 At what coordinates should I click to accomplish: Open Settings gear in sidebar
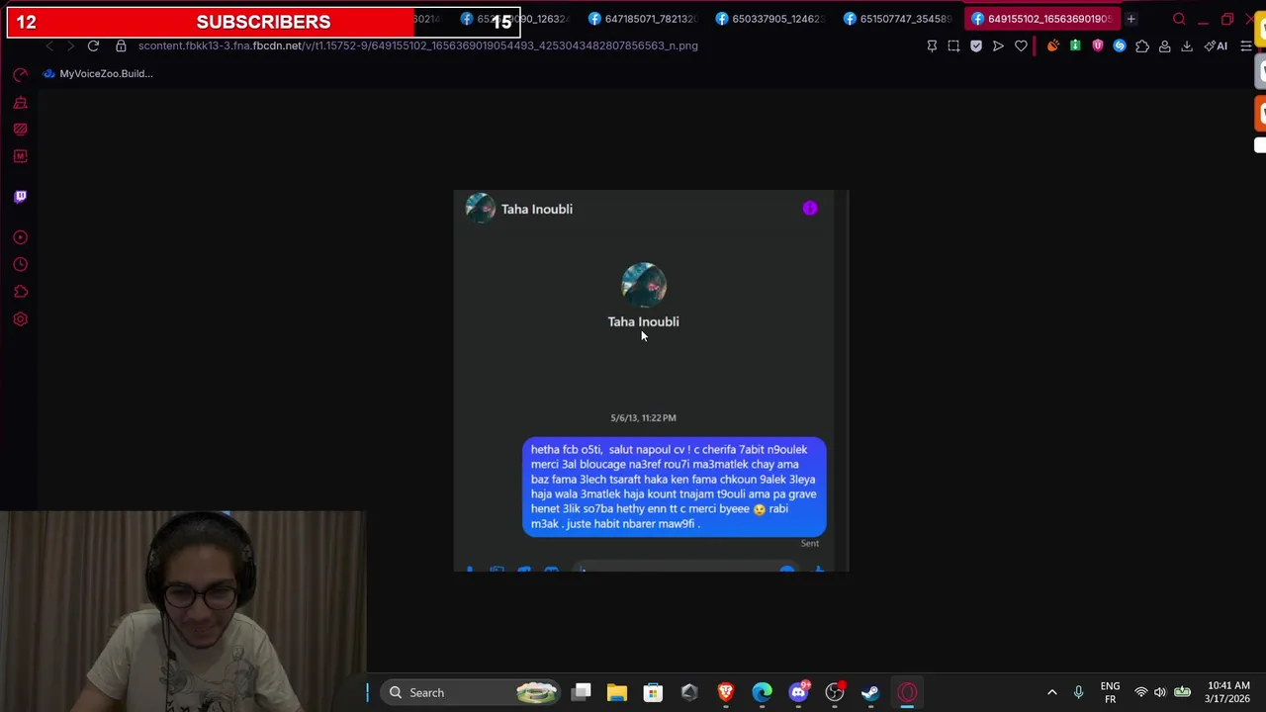(20, 319)
